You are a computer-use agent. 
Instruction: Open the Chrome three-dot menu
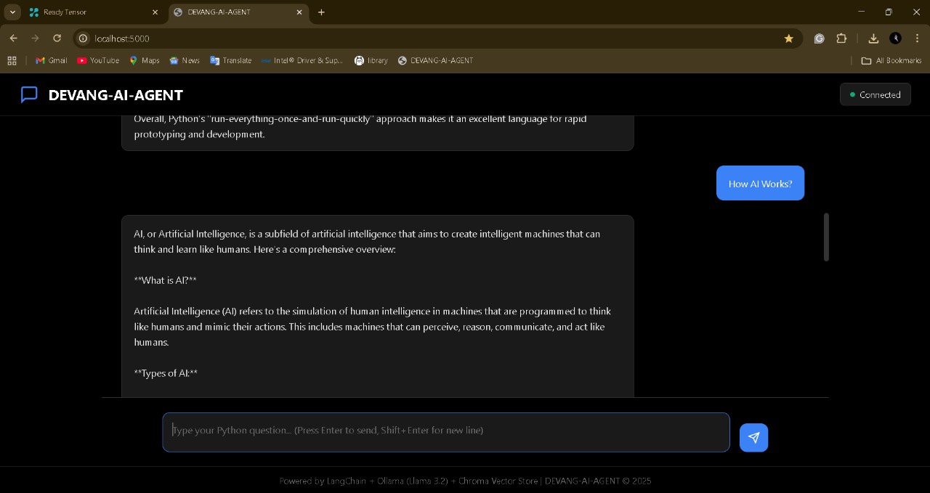(917, 38)
